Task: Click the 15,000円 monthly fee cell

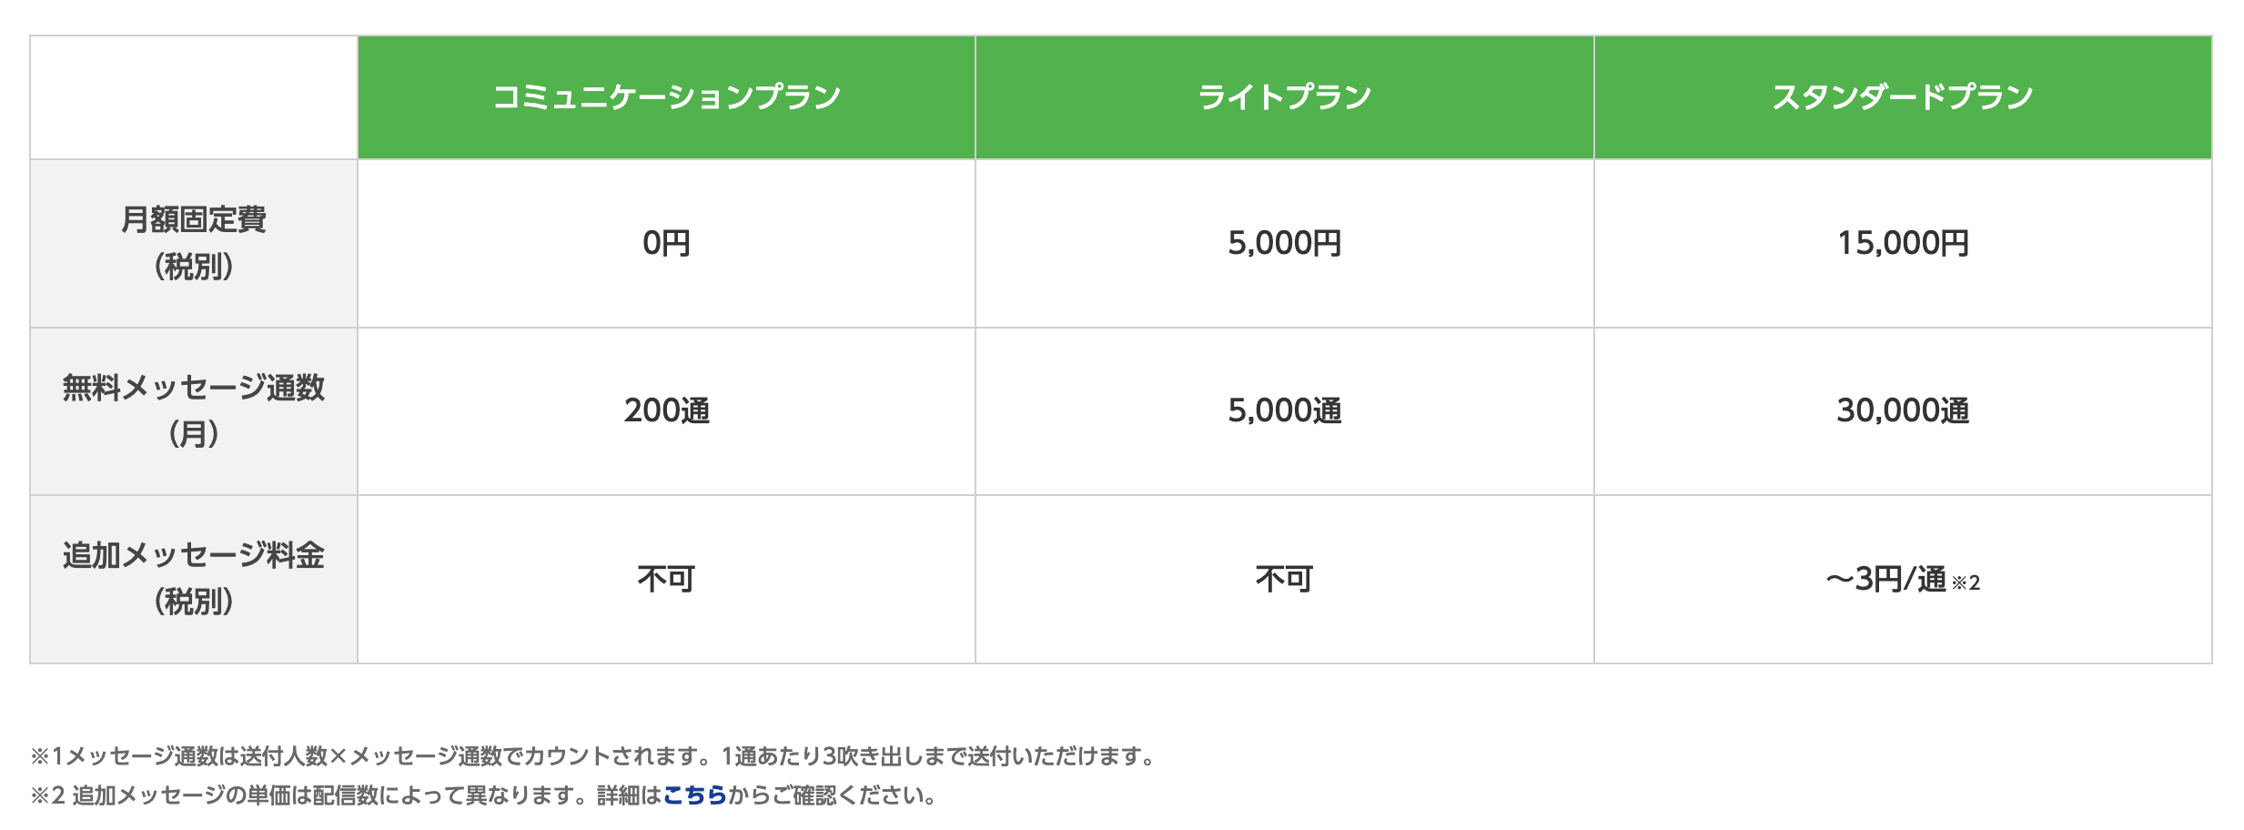Action: click(x=1903, y=243)
